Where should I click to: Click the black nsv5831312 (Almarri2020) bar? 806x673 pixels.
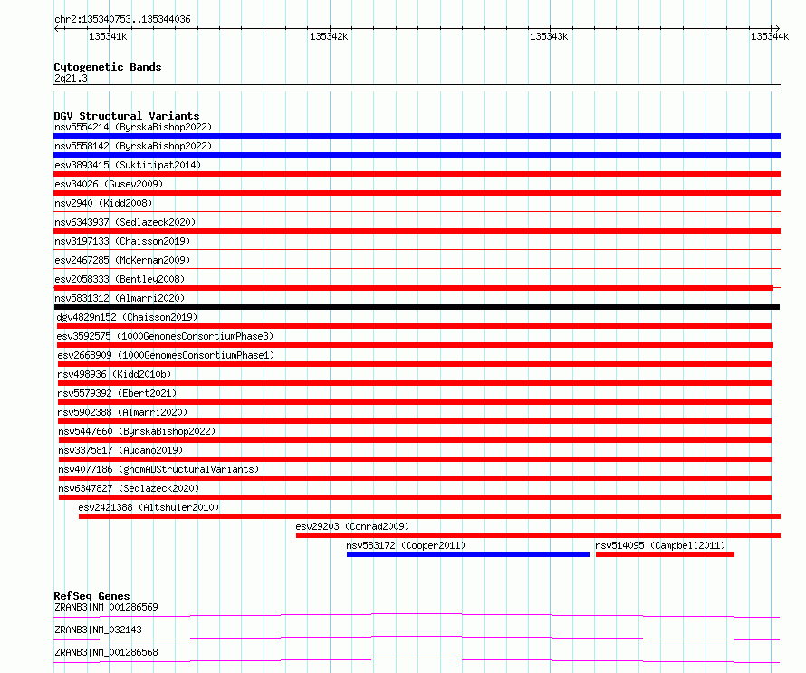pos(417,307)
